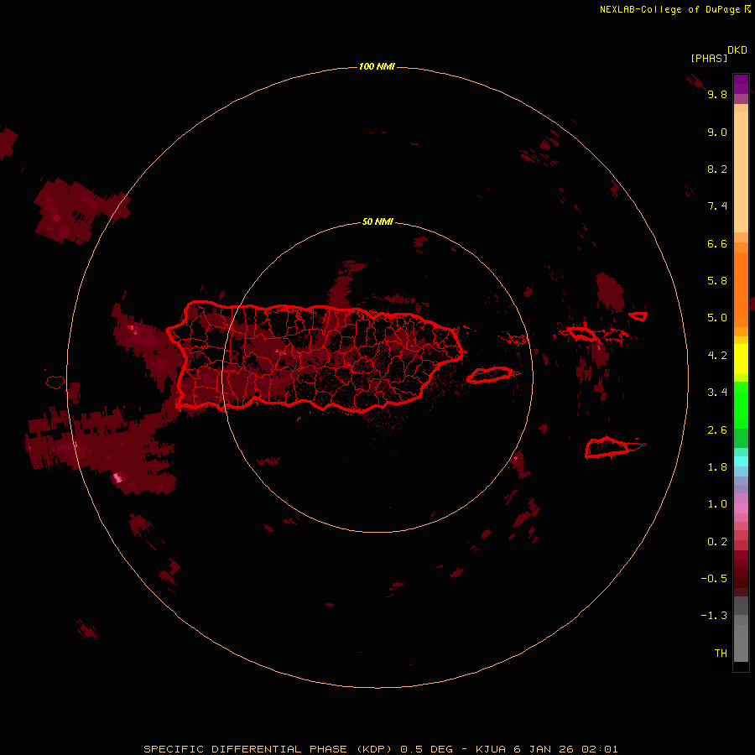The image size is (755, 755).
Task: Select the 6.6 value on the color scale
Action: point(717,243)
